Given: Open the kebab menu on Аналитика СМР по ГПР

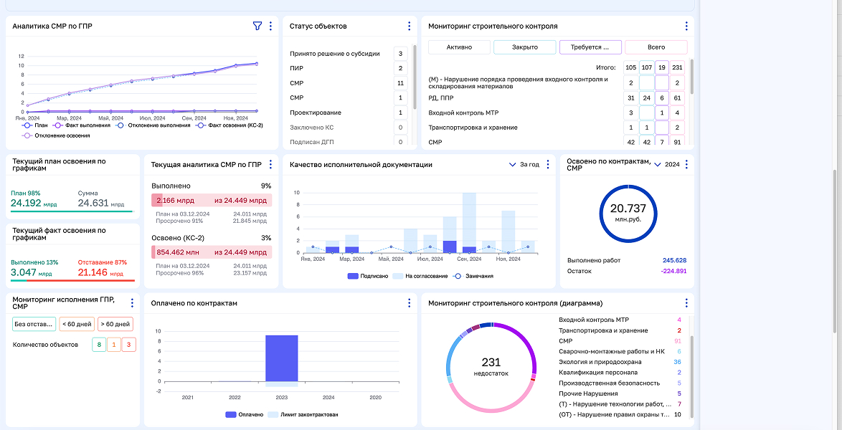Looking at the screenshot, I should 270,26.
